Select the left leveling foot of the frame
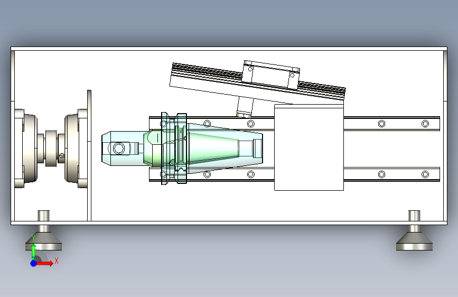 [x=43, y=230]
